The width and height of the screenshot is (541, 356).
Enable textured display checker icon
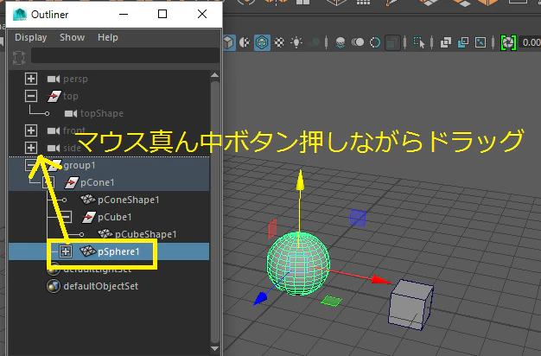(279, 42)
